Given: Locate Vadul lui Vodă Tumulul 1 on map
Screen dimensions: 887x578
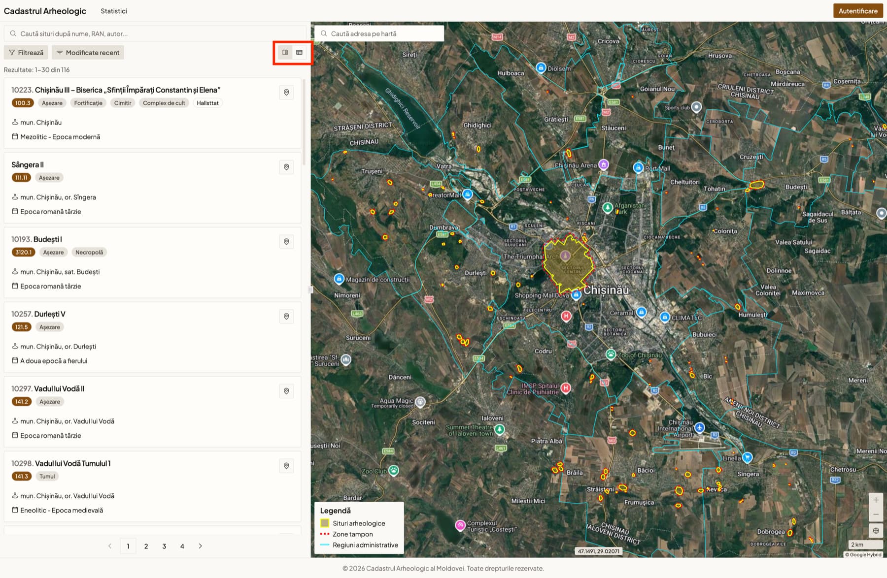Looking at the screenshot, I should [x=286, y=466].
